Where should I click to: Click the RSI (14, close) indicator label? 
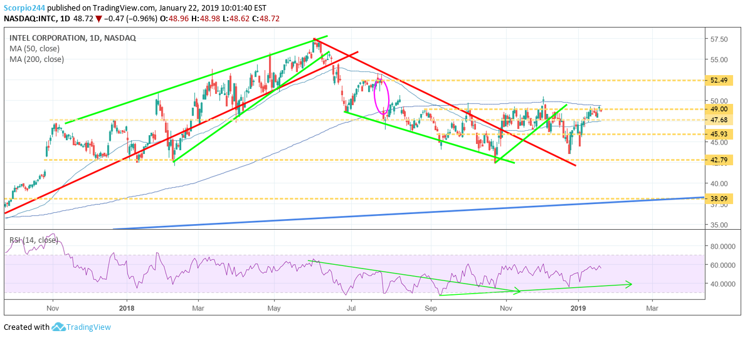[33, 240]
